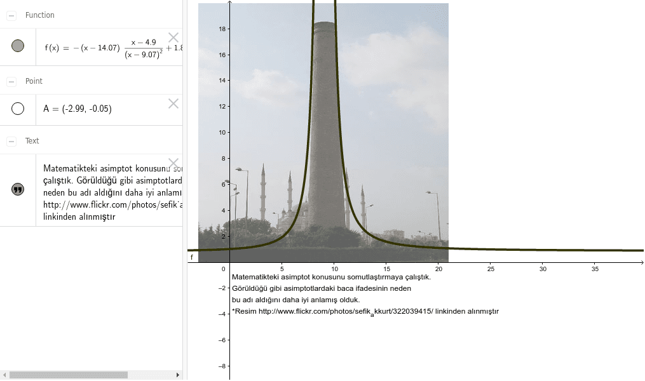Select the Matematikteki asimptot text entry

[109, 190]
